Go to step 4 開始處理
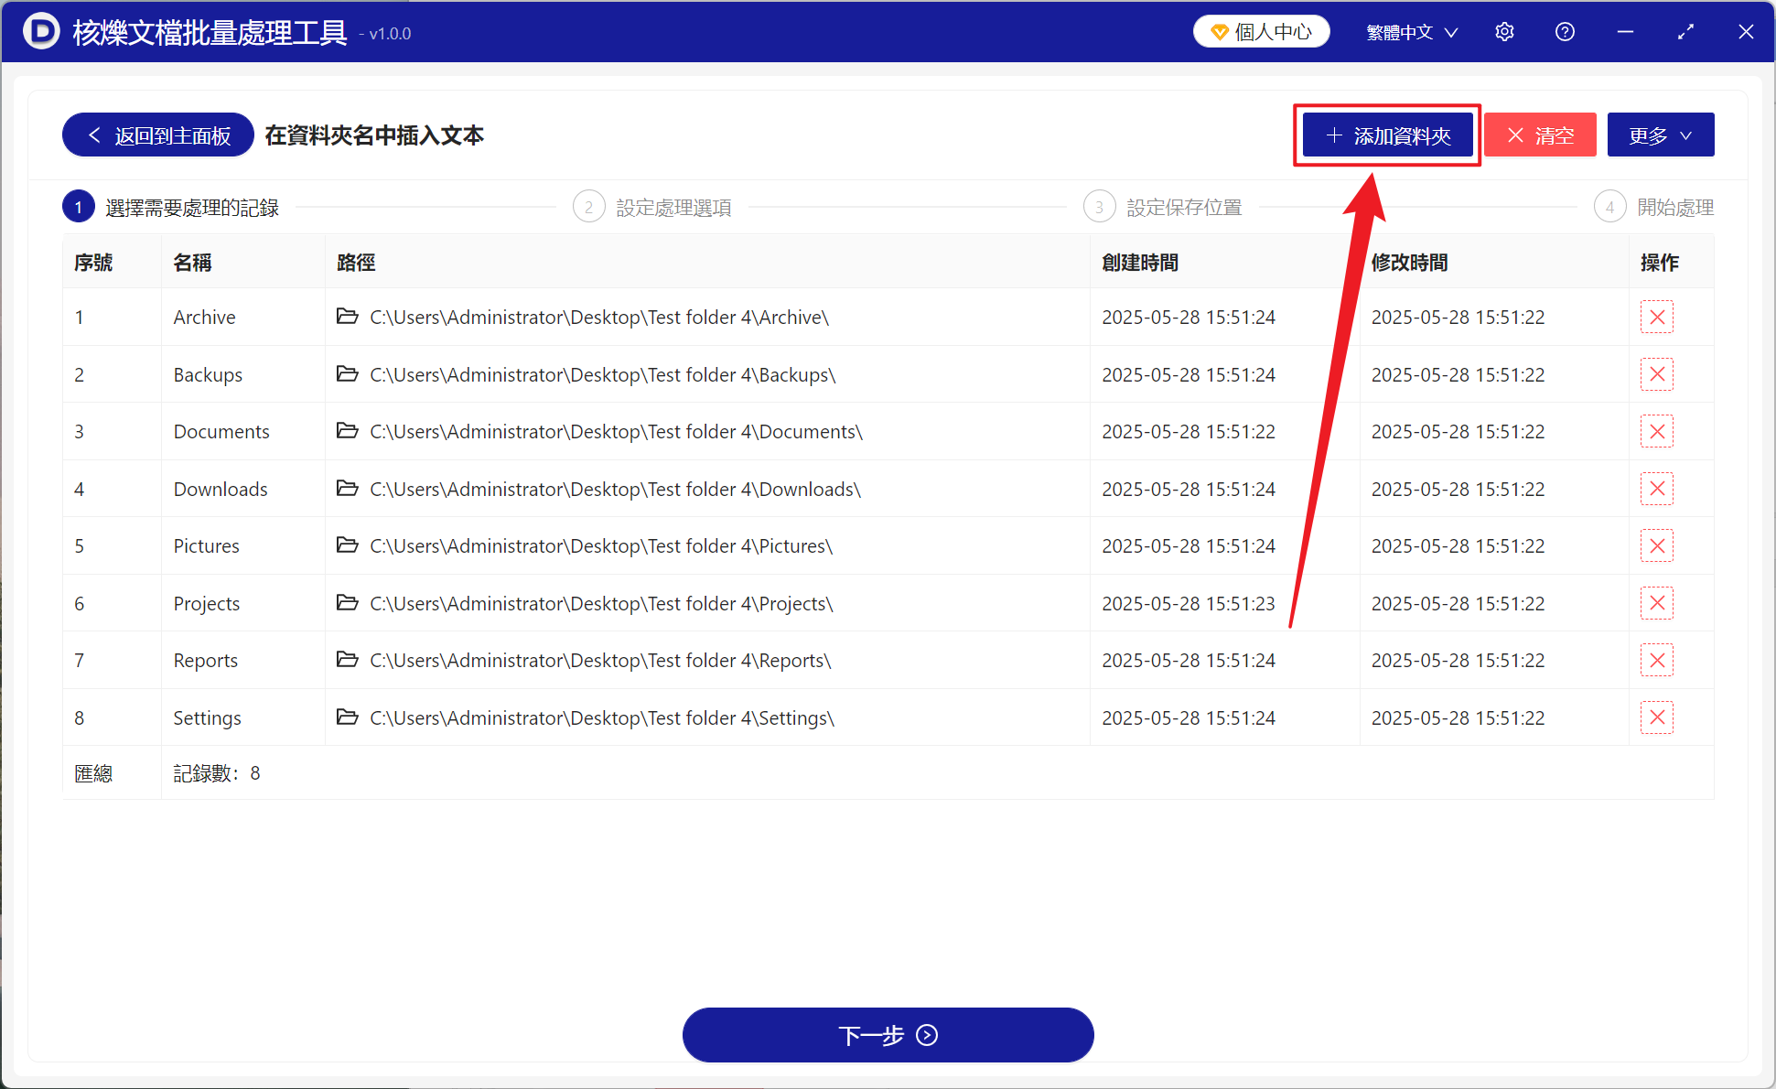 coord(1654,208)
